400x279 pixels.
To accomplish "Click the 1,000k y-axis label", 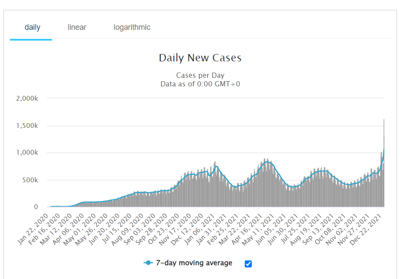I will (x=27, y=152).
